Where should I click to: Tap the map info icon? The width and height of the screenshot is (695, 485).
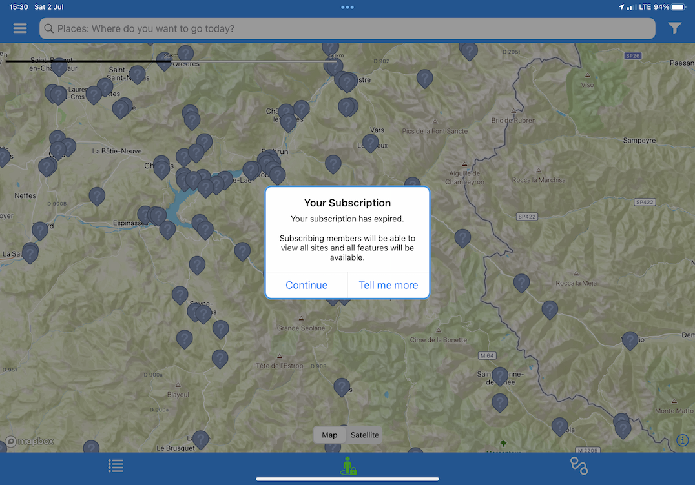point(683,440)
